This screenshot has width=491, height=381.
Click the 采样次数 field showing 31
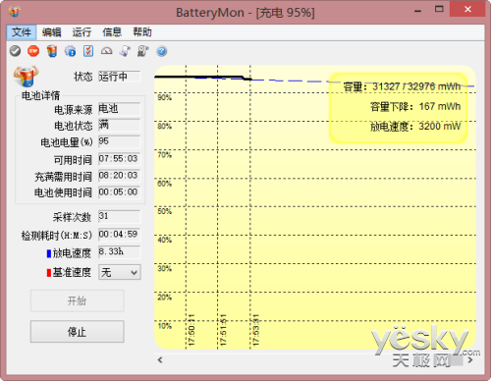click(120, 216)
